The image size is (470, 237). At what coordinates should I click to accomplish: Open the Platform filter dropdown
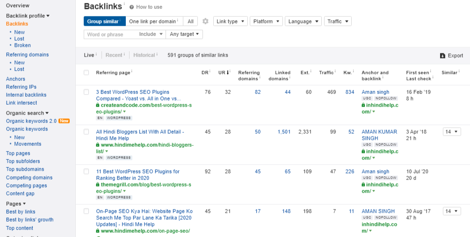pos(266,22)
